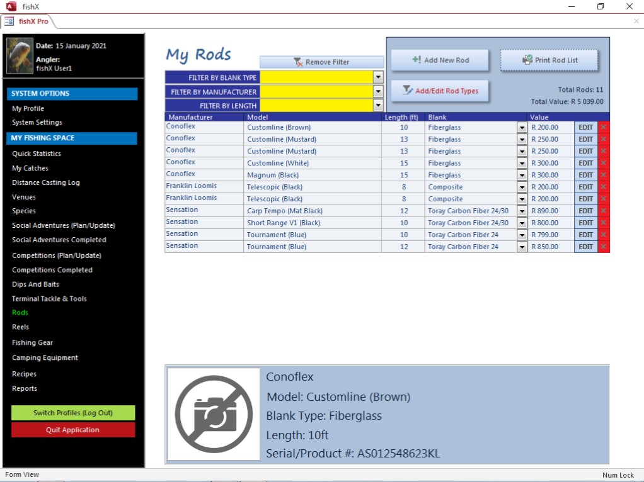Click the angler profile photo
The width and height of the screenshot is (644, 482).
tap(20, 56)
